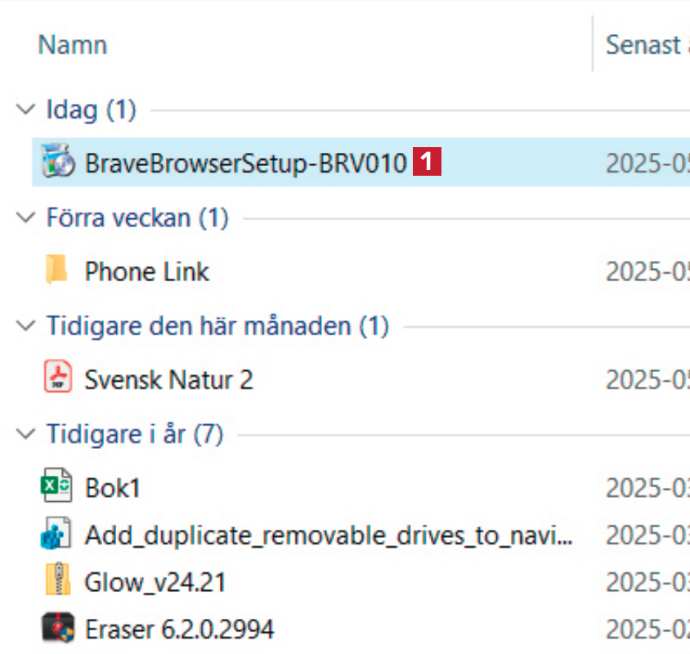Collapse the Förra veckan group chevron
Screen dimensions: 690x654
(27, 217)
